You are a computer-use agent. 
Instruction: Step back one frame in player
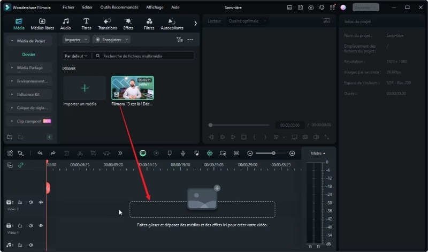[x=211, y=137]
